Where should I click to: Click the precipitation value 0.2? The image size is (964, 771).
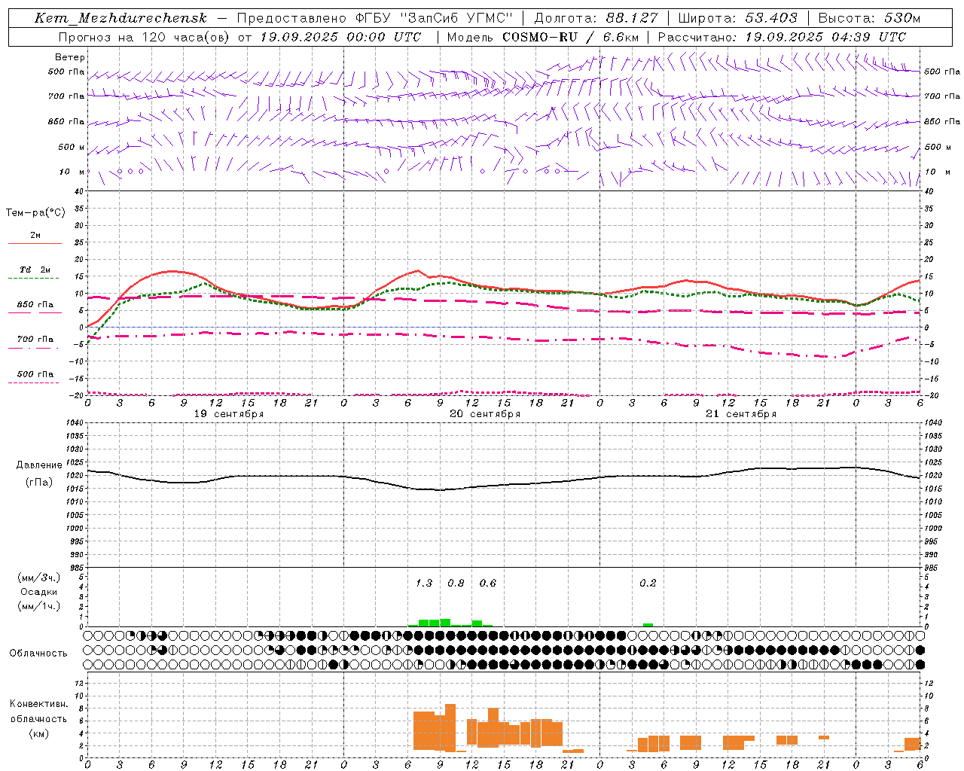648,583
